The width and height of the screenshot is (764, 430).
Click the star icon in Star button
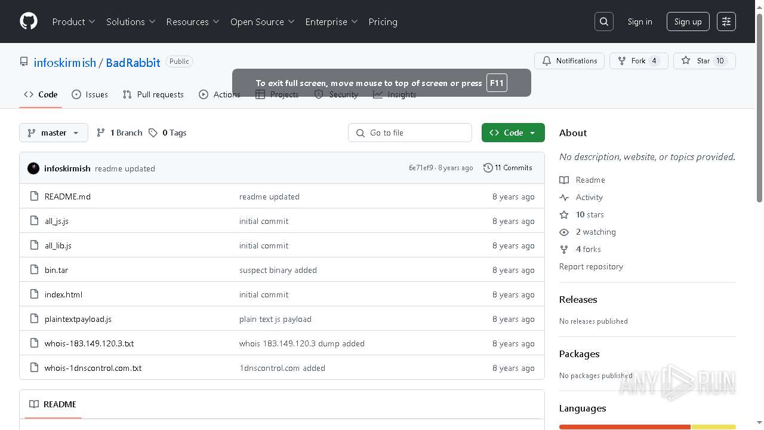tap(686, 61)
